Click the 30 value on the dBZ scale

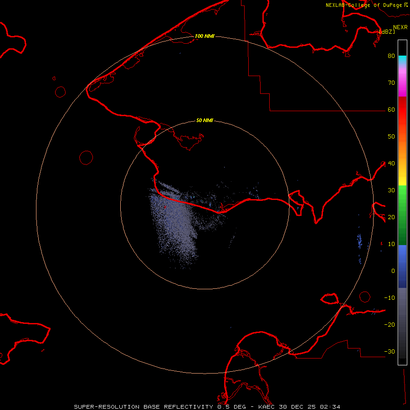pyautogui.click(x=391, y=190)
